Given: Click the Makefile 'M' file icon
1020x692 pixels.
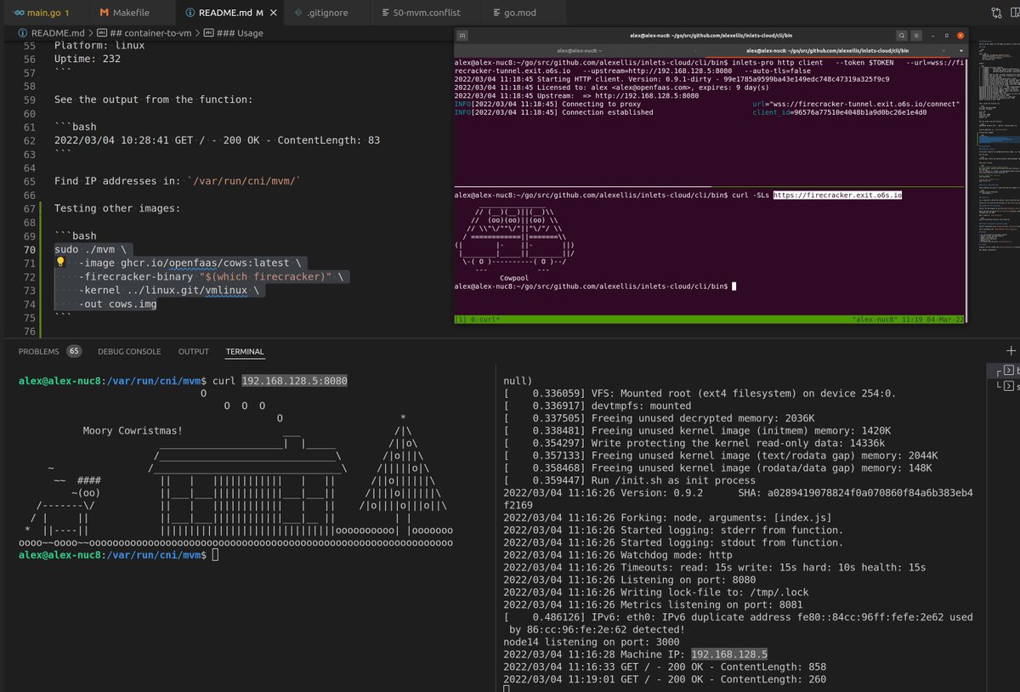Looking at the screenshot, I should click(104, 14).
